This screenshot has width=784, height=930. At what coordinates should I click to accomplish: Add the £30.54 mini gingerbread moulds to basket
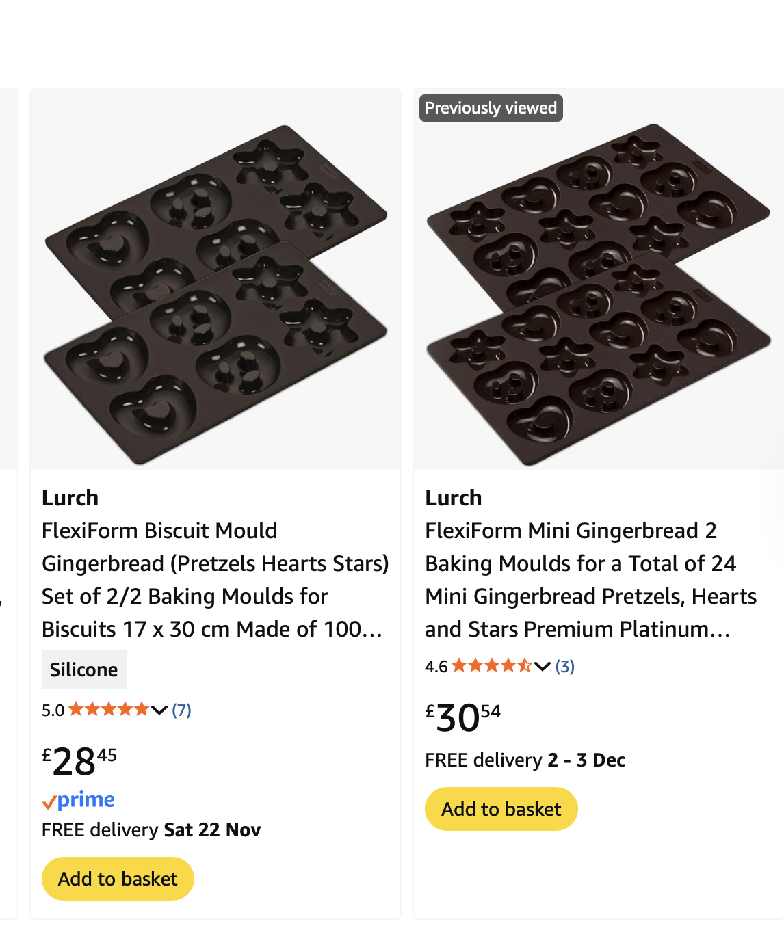pyautogui.click(x=501, y=809)
